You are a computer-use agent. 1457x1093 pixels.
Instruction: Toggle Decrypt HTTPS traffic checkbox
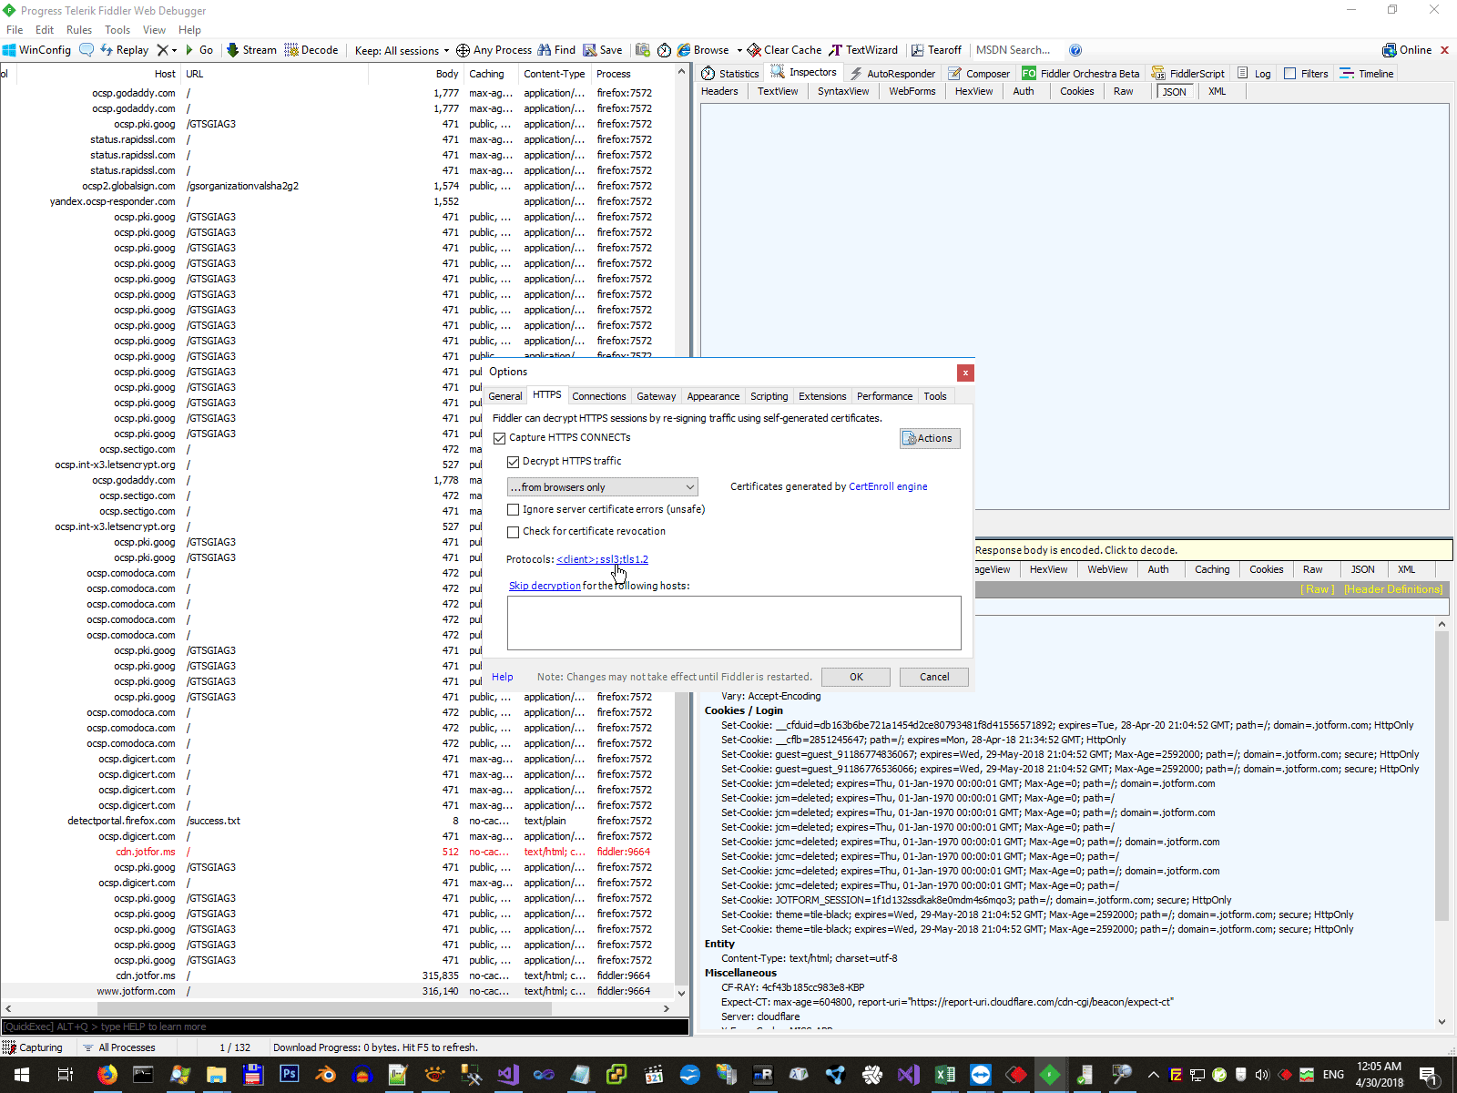coord(513,462)
